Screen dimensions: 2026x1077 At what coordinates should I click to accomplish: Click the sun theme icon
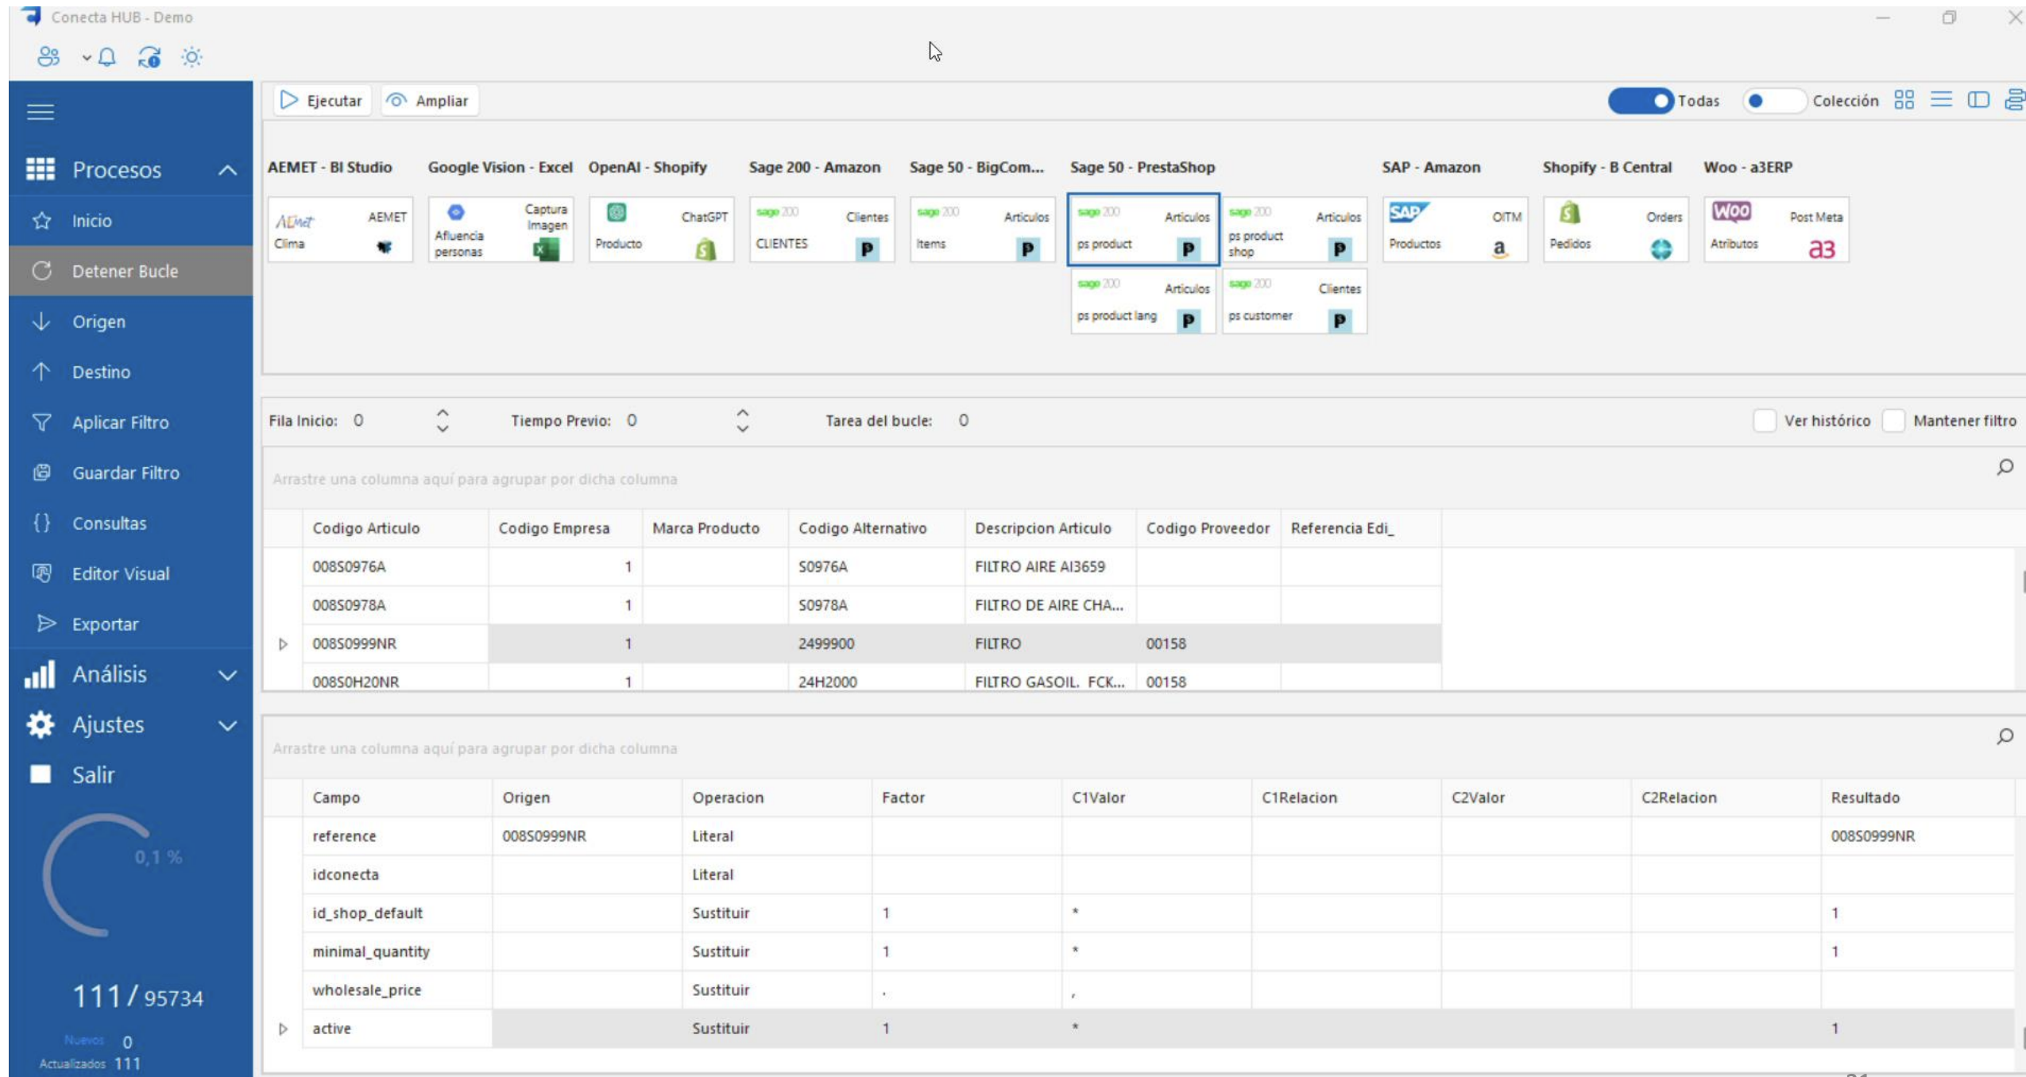[191, 56]
